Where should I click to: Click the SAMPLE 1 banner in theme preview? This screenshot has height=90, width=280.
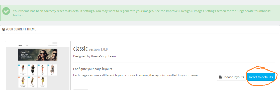pos(38,55)
